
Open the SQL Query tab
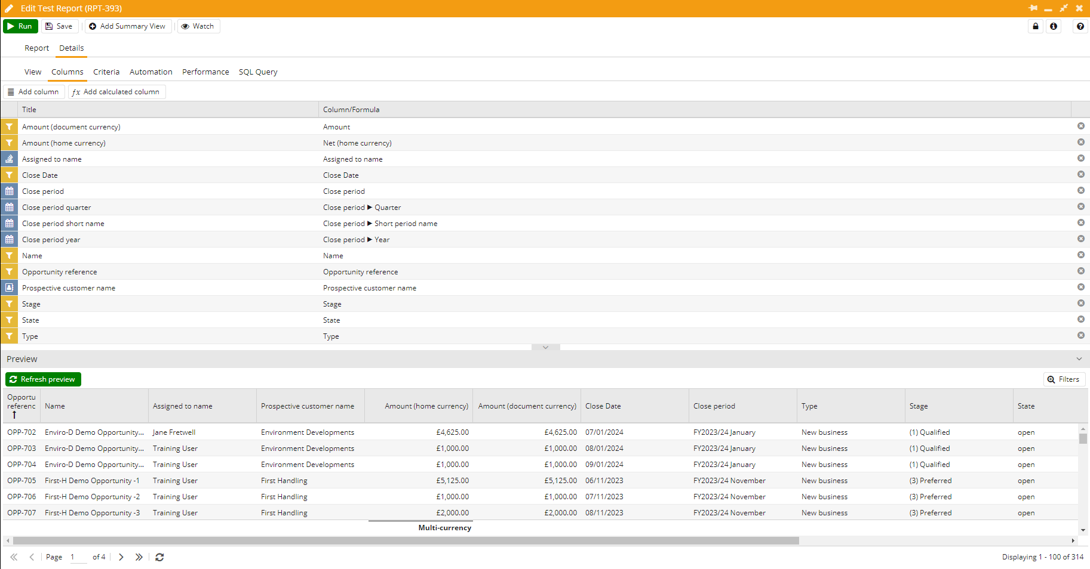coord(258,72)
